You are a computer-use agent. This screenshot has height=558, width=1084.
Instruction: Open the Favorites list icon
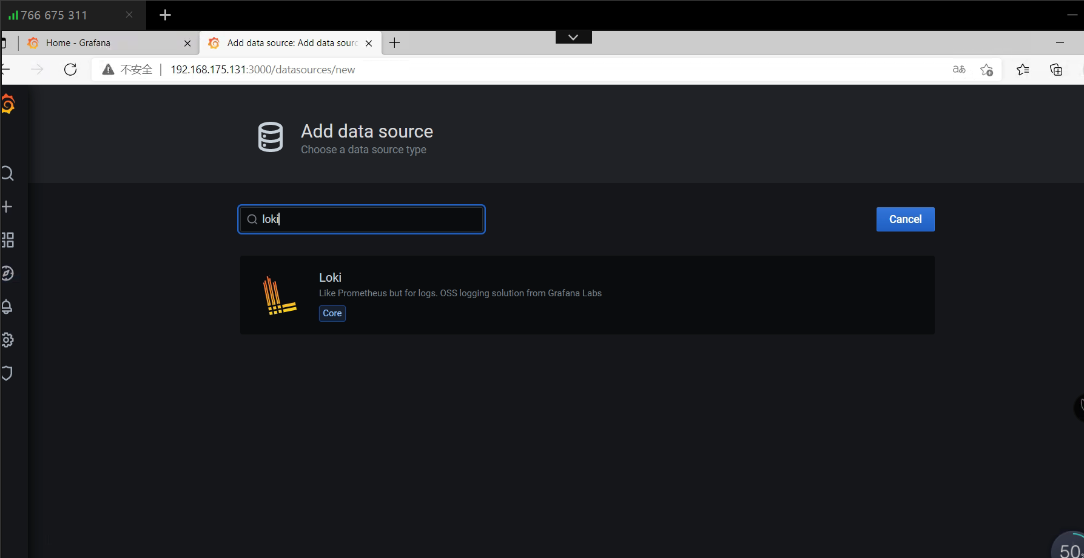click(x=1023, y=70)
